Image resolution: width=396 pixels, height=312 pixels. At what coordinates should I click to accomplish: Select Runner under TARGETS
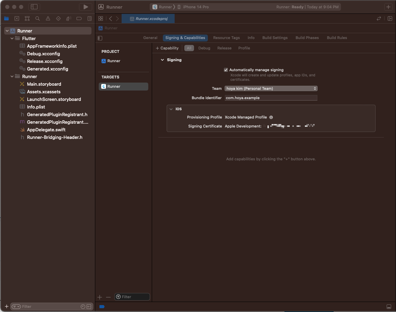[x=123, y=86]
